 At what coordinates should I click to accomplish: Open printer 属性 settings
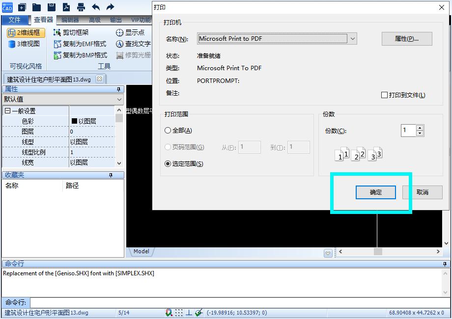click(407, 38)
